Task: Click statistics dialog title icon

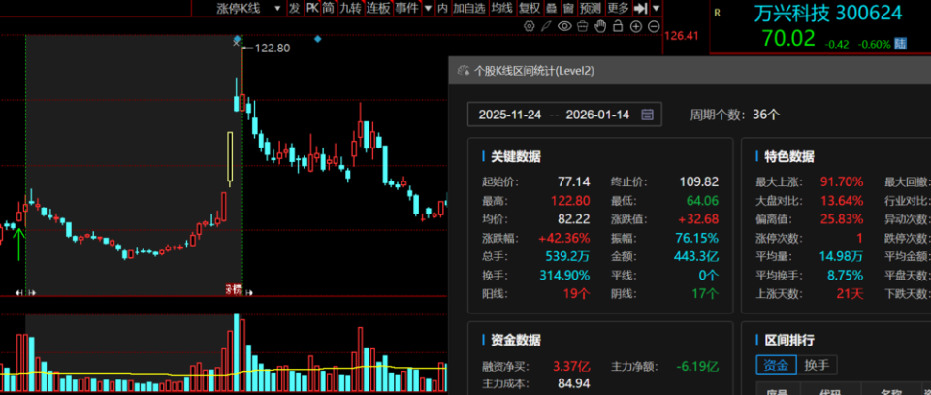Action: tap(464, 71)
